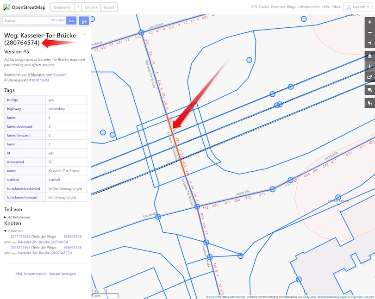Open GPS-Tracks in the header
The height and width of the screenshot is (299, 375).
point(259,7)
